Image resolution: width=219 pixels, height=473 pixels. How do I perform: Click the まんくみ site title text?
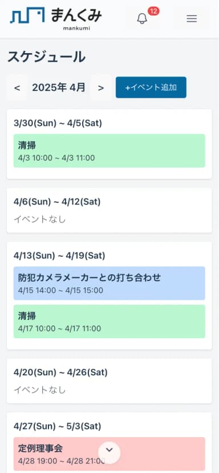[x=76, y=15]
